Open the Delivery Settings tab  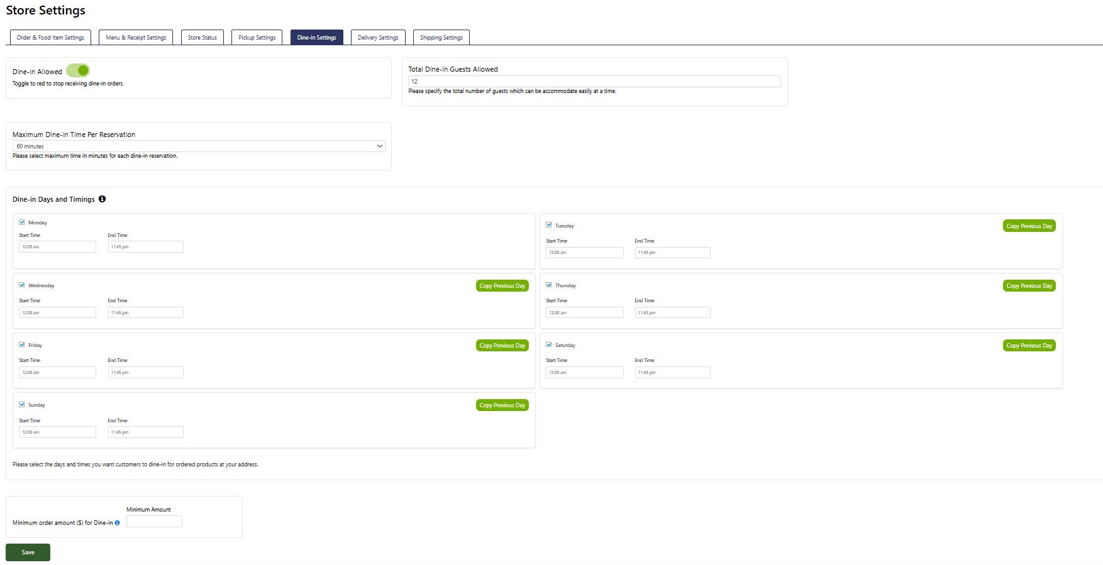(x=378, y=38)
